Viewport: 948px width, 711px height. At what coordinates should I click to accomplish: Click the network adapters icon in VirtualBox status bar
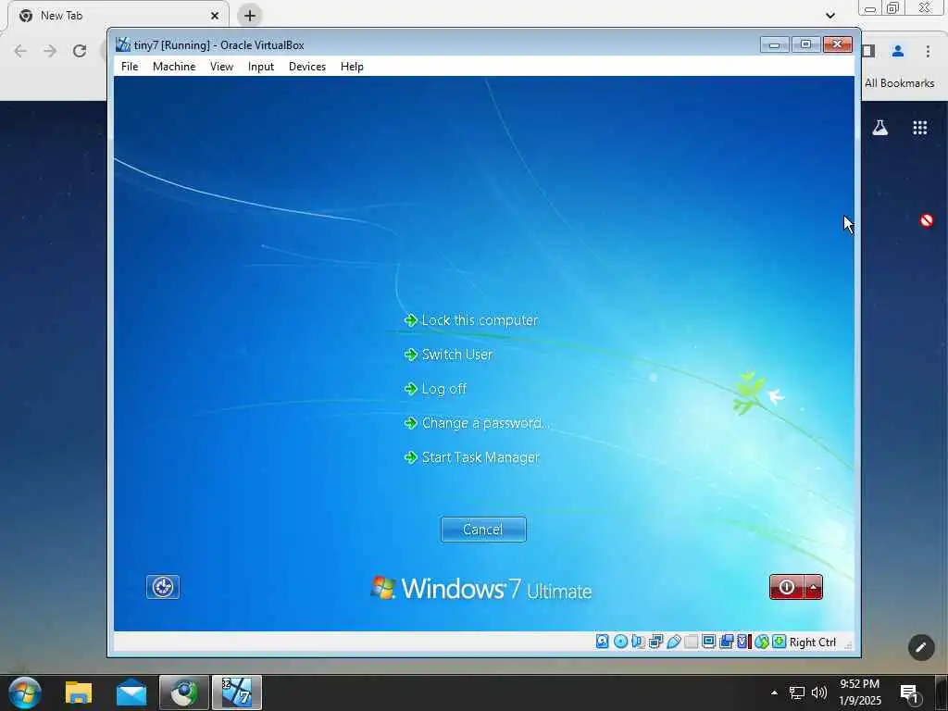(x=656, y=642)
